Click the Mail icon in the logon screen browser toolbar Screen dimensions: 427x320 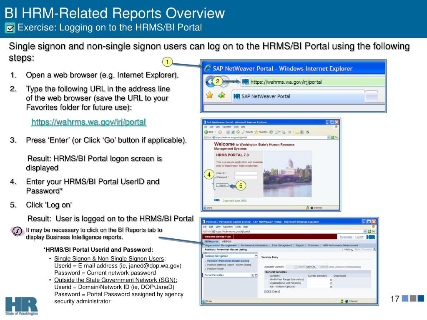pos(277,132)
